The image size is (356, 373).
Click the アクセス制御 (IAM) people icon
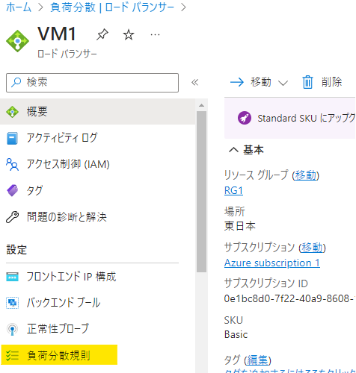(12, 164)
